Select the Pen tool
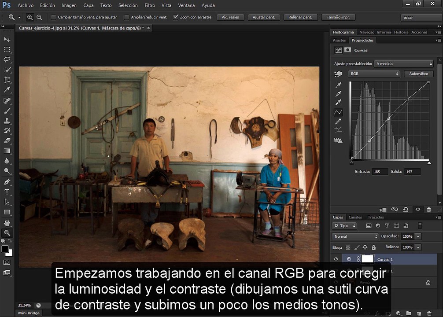 click(x=7, y=182)
